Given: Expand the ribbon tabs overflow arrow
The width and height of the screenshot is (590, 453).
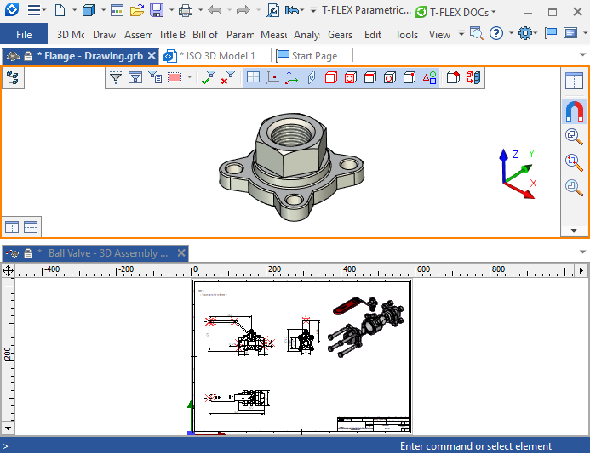Looking at the screenshot, I should click(461, 33).
